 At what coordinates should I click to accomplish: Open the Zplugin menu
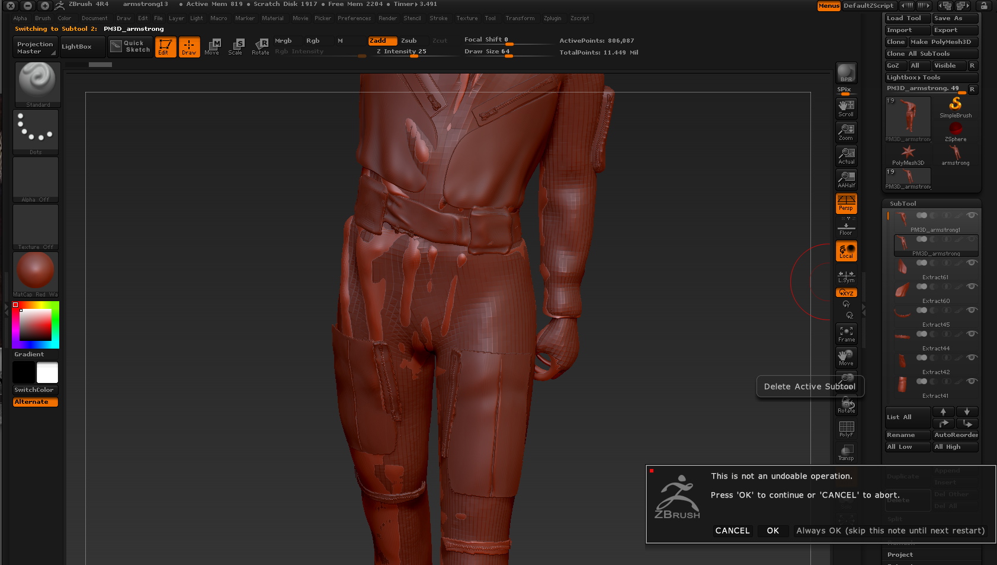(x=552, y=18)
